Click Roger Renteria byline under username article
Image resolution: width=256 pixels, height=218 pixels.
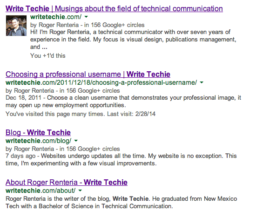34,91
